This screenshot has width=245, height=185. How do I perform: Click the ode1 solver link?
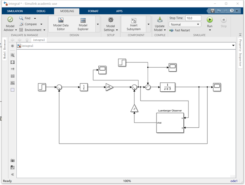(234, 181)
